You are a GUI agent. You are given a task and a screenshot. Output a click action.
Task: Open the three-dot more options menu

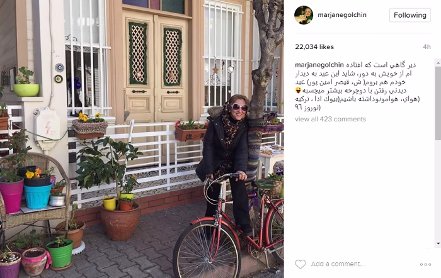(x=425, y=264)
